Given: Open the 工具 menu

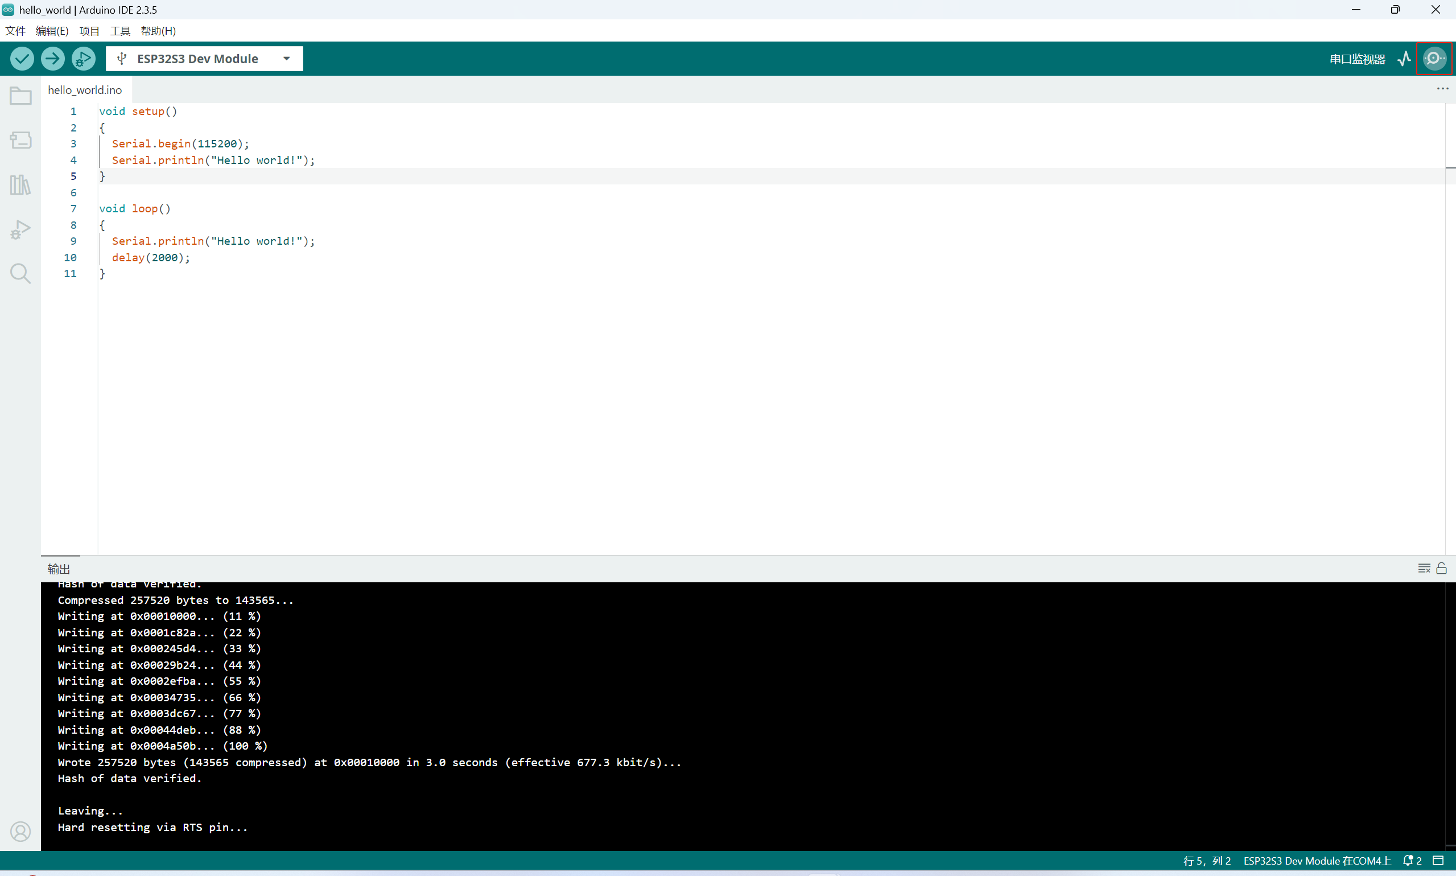Looking at the screenshot, I should [x=119, y=31].
